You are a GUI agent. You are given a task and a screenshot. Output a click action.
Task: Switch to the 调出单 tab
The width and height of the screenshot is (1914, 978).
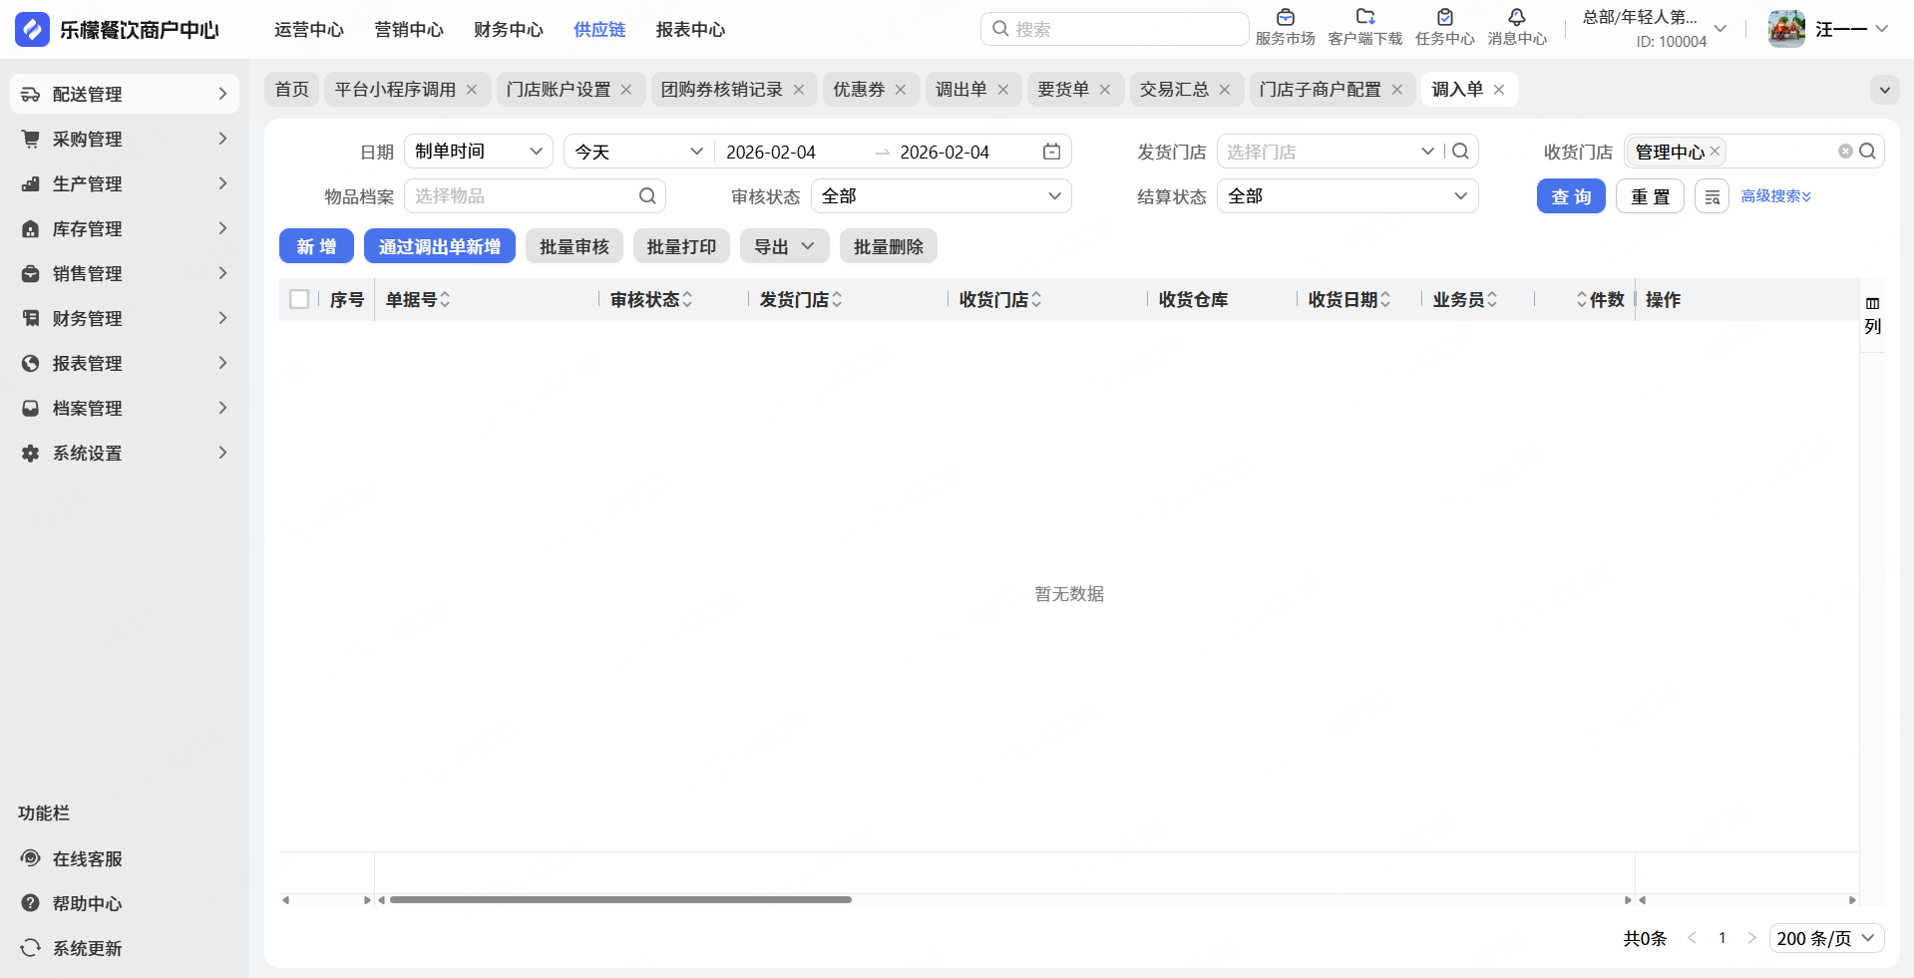pyautogui.click(x=960, y=90)
